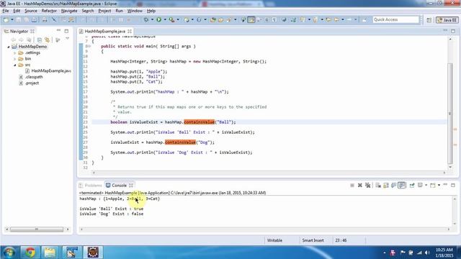
Task: Open the Run button dropdown arrow
Action: pyautogui.click(x=165, y=19)
